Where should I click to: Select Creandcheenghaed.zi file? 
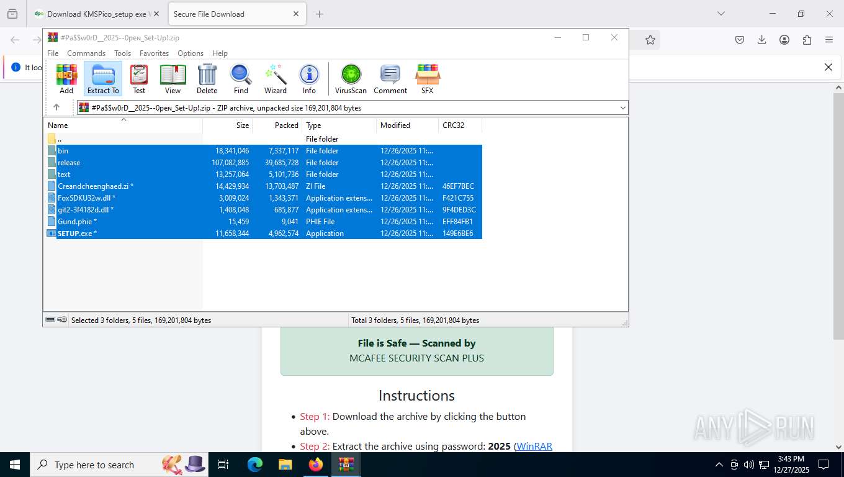[x=264, y=186]
